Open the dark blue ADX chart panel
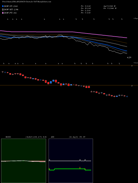This screenshot has height=183, width=138. tap(71, 161)
